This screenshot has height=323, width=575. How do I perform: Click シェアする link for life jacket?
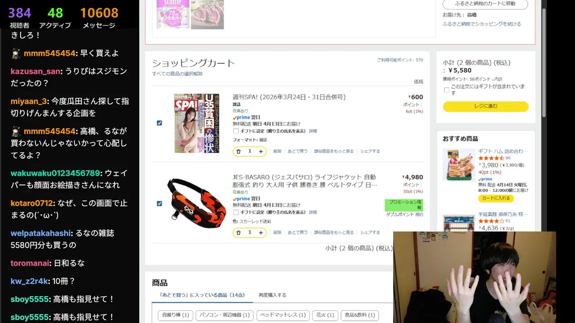(x=370, y=233)
